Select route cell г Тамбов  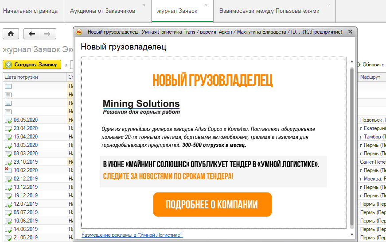click(373, 137)
